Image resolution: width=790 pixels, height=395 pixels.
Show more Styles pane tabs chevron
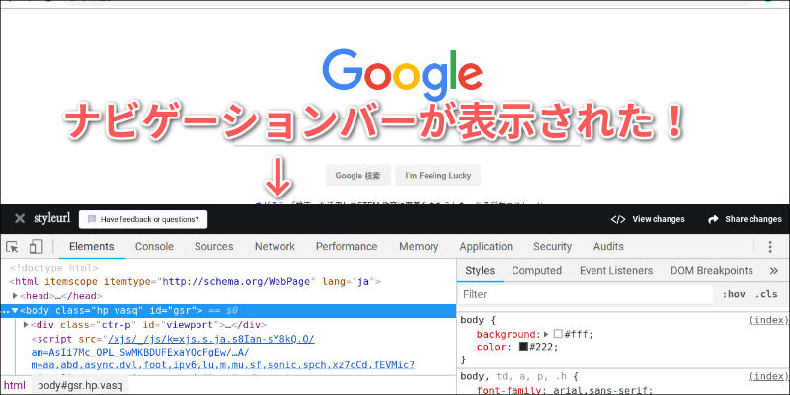774,271
